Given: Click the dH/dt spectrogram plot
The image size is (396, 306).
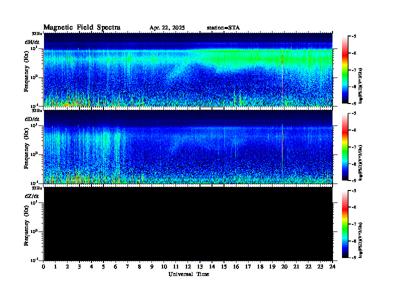Looking at the screenshot, I should coord(188,69).
